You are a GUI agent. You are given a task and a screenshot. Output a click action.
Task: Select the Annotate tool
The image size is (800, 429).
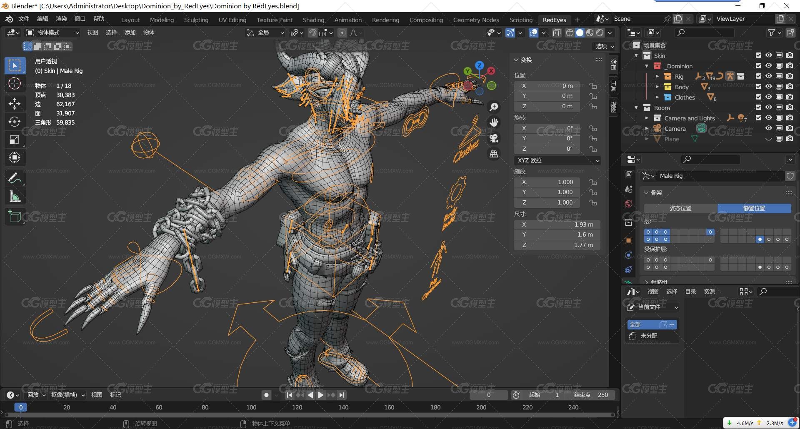point(15,178)
